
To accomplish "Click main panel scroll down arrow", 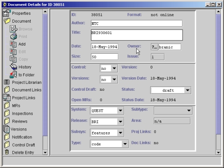I will pyautogui.click(x=218, y=152).
